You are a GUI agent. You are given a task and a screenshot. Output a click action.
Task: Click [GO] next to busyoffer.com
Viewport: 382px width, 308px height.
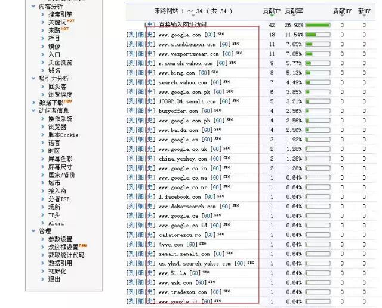pos(207,111)
